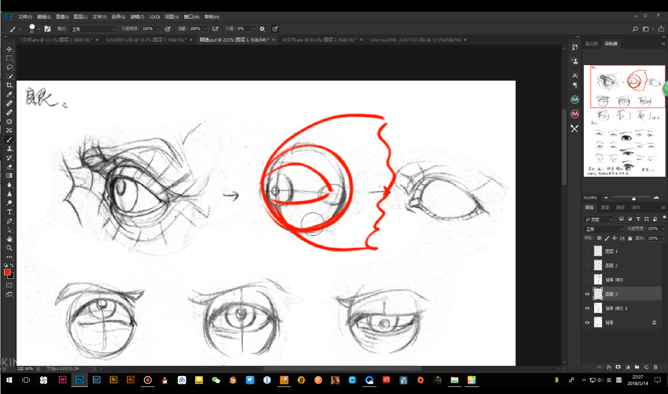
Task: Toggle lock transparent pixels
Action: pos(599,238)
